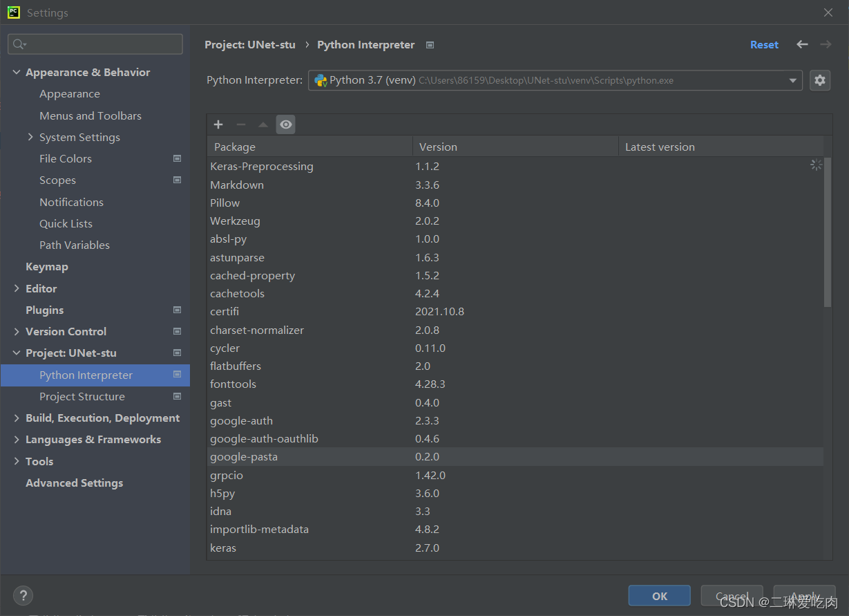Sort by Version column header
The width and height of the screenshot is (849, 616).
(x=515, y=147)
